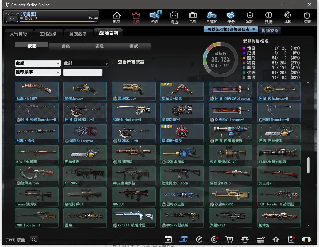The image size is (319, 247).
Task: Click the 超凡 orange color legend square
Action: tap(244, 58)
